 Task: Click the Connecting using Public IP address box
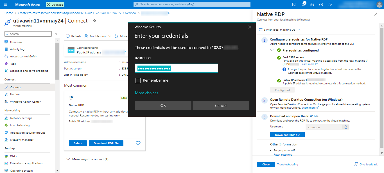pyautogui.click(x=96, y=50)
